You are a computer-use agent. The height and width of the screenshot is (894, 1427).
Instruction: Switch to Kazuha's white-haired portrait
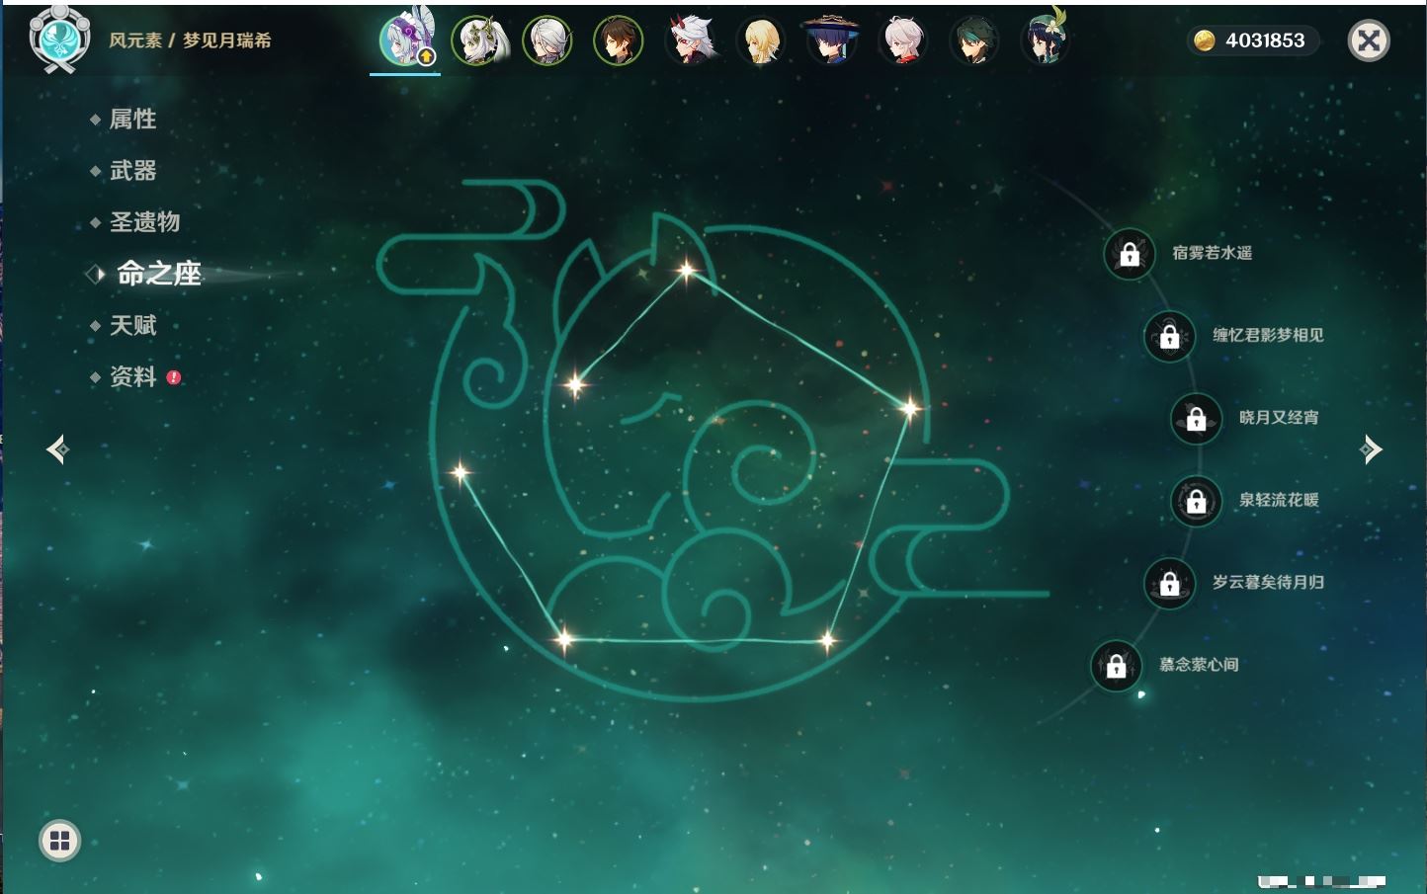pyautogui.click(x=902, y=41)
